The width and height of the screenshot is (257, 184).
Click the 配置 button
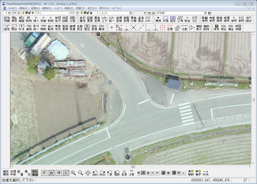tap(20, 173)
